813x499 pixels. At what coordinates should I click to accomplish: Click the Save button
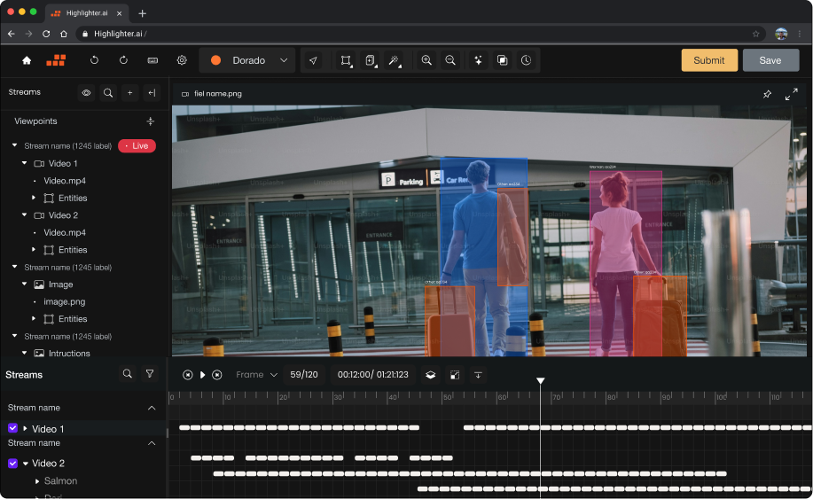[770, 60]
